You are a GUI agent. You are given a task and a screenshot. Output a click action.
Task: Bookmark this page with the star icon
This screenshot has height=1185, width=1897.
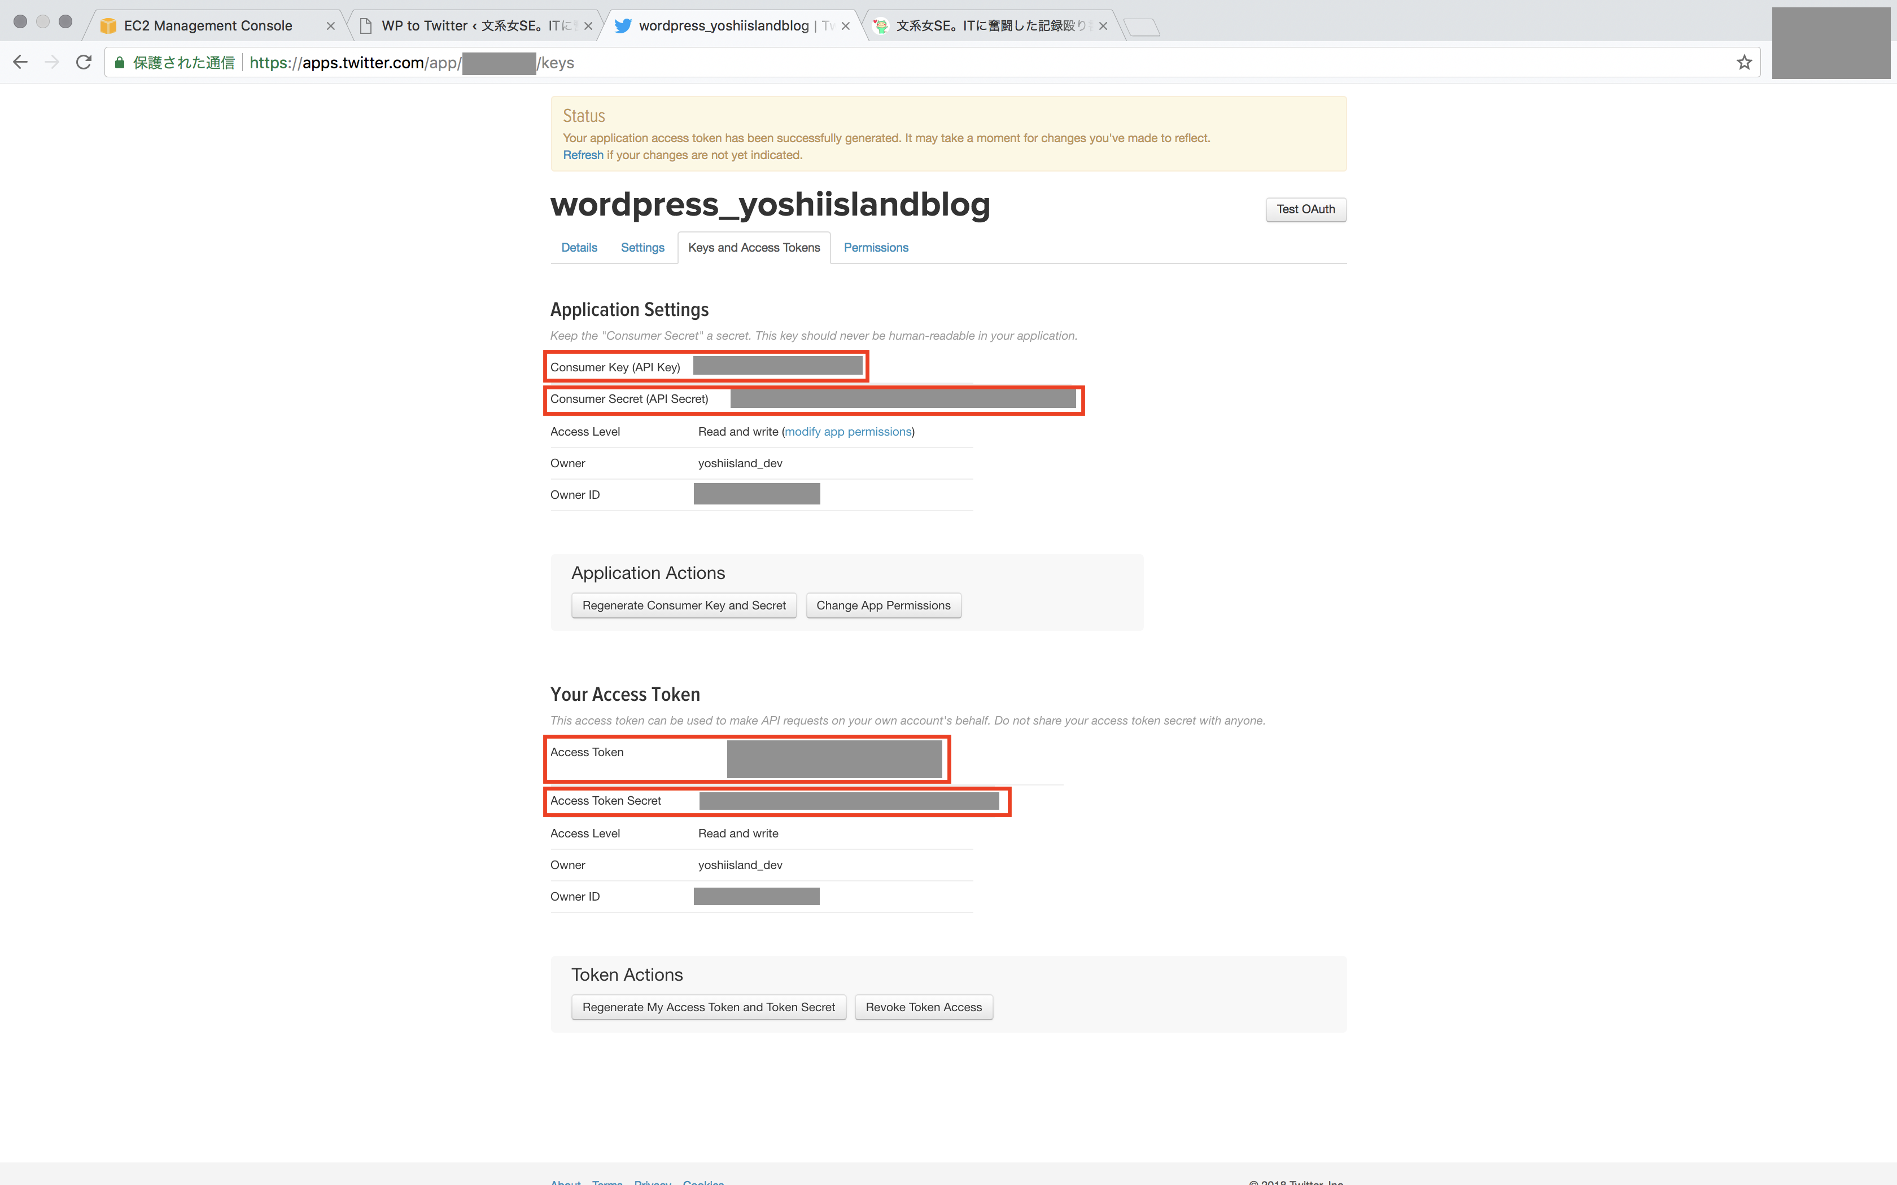[x=1744, y=63]
